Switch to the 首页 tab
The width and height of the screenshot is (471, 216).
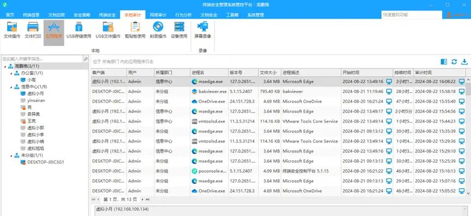[x=10, y=15]
